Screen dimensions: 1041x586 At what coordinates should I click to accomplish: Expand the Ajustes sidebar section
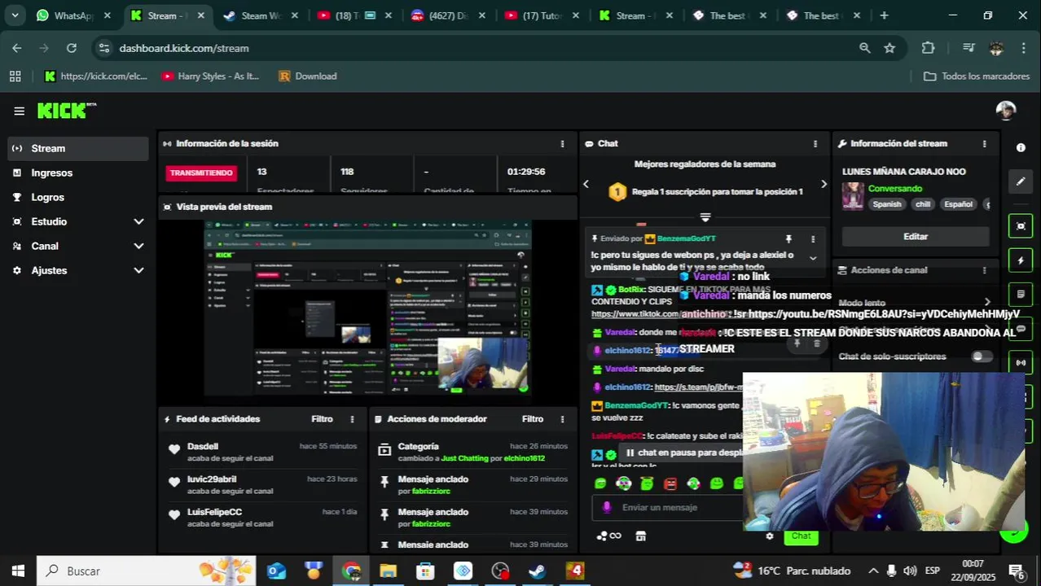[x=138, y=270]
